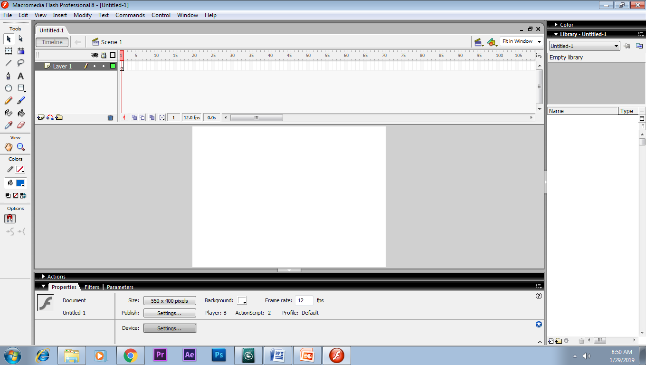Expand the Actions panel
Image resolution: width=646 pixels, height=365 pixels.
tap(43, 277)
